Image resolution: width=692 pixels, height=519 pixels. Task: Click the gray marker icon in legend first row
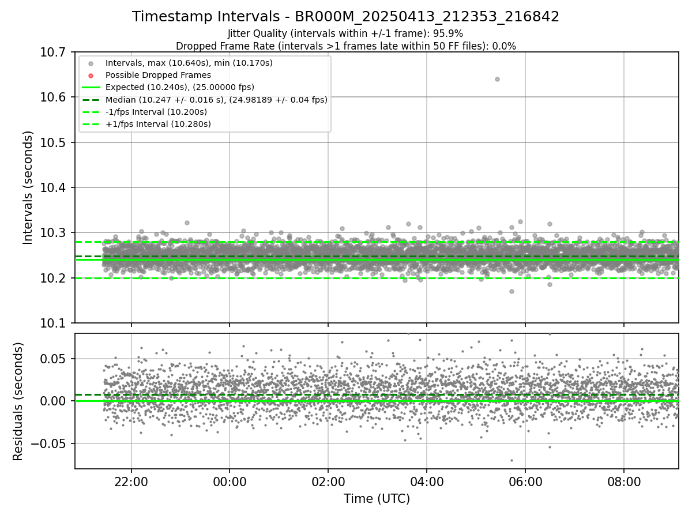click(91, 63)
